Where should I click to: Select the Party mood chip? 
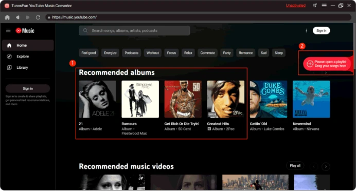click(226, 53)
